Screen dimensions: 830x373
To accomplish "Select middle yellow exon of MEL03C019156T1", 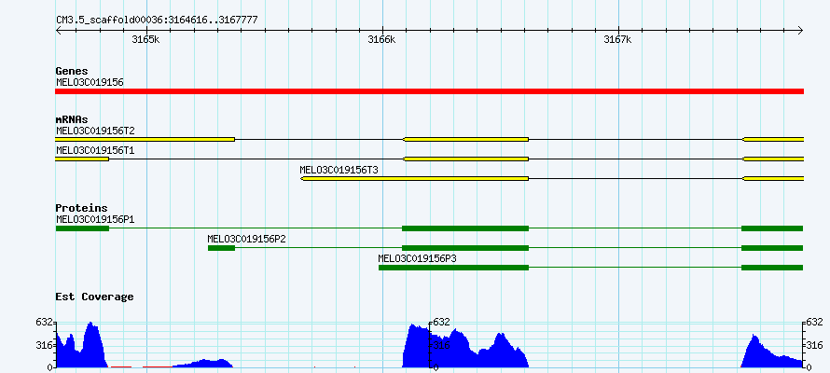I will (x=465, y=159).
